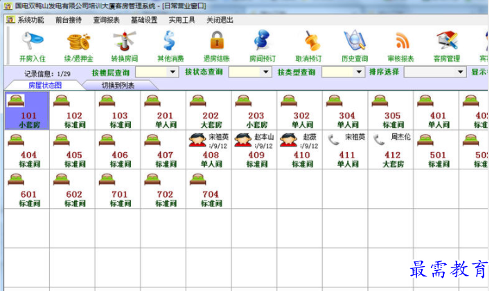The image size is (494, 291).
Task: Click guest name 宋祖英 in room 408
Action: tap(219, 137)
